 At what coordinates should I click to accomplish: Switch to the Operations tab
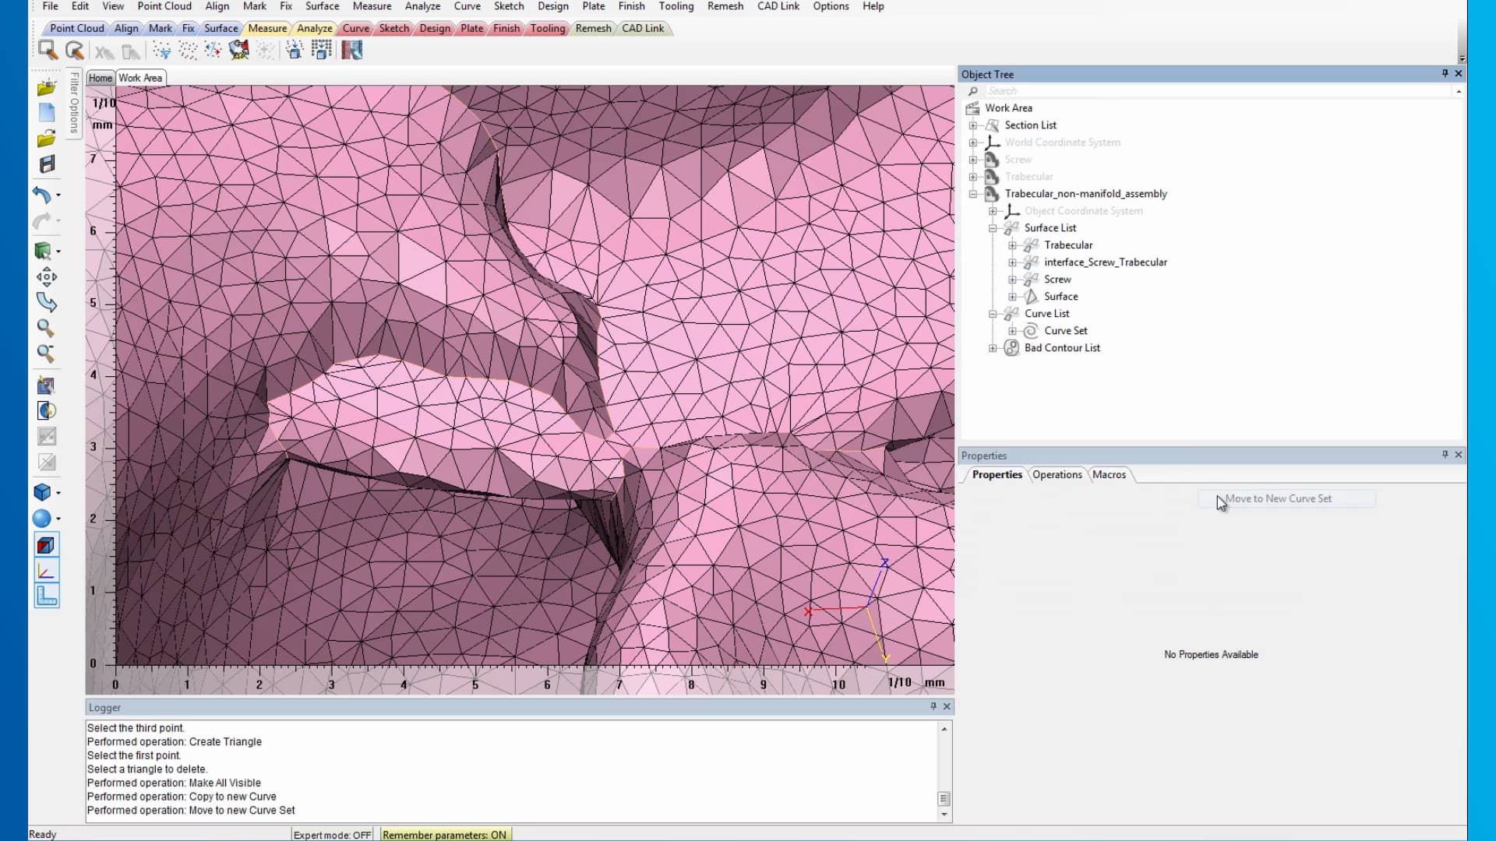pyautogui.click(x=1057, y=474)
